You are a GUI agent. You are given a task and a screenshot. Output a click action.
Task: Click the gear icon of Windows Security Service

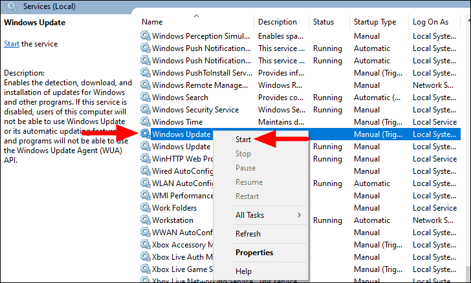click(x=146, y=110)
